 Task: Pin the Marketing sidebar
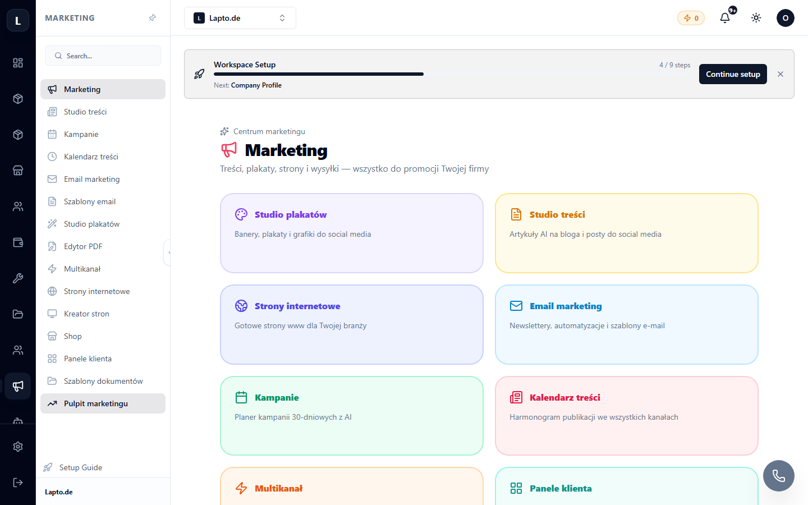coord(153,18)
